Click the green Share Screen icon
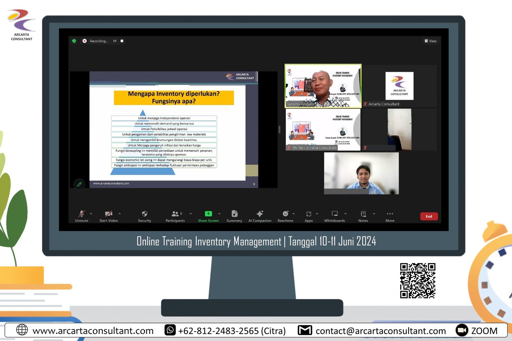Image resolution: width=512 pixels, height=341 pixels. click(208, 214)
